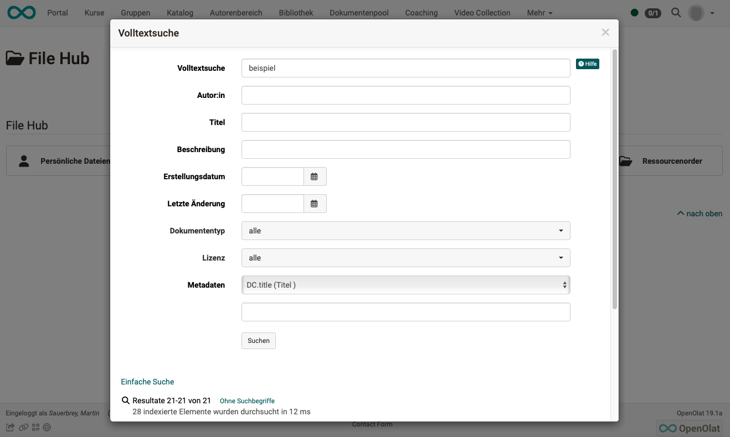Screen dimensions: 730x437
Task: Open the calendar picker for Letzte Änderung
Action: point(315,203)
